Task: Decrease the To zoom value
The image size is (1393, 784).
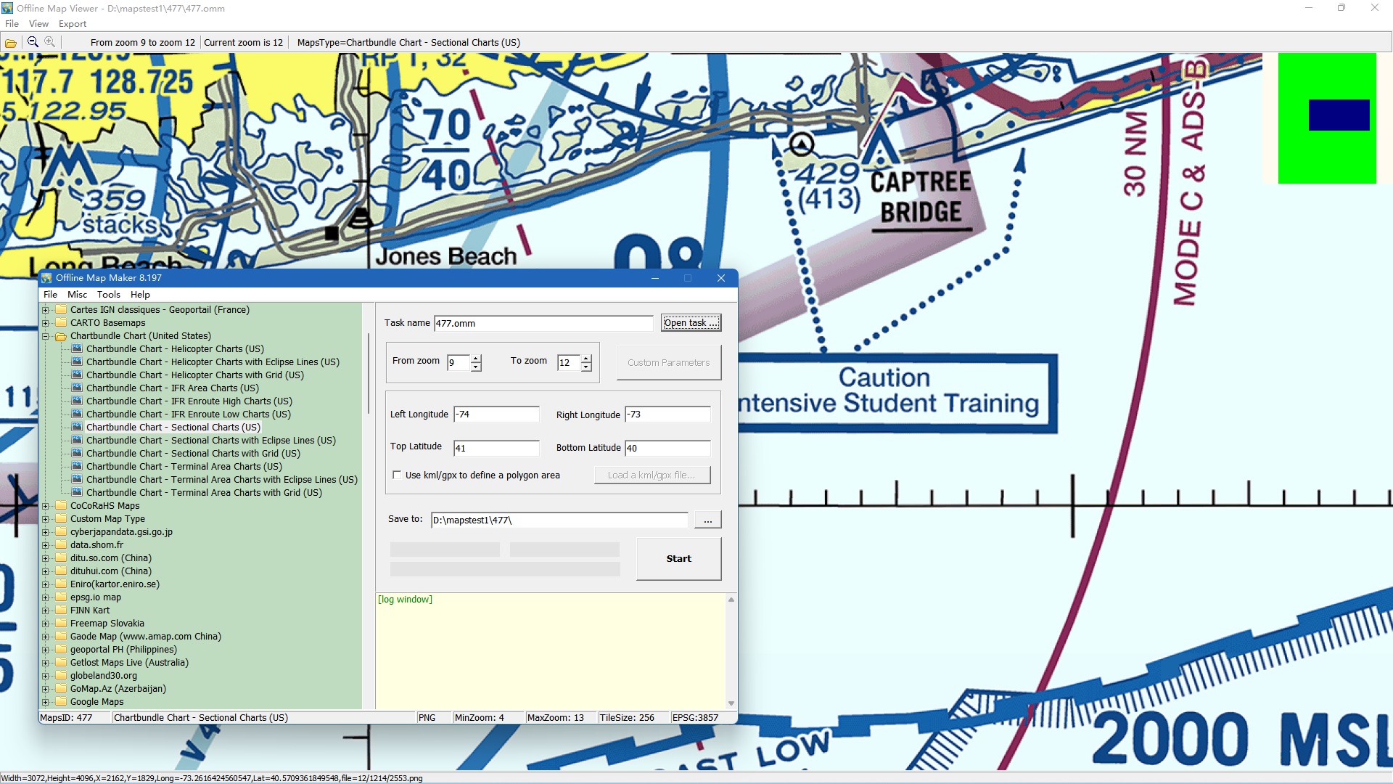Action: pos(586,367)
